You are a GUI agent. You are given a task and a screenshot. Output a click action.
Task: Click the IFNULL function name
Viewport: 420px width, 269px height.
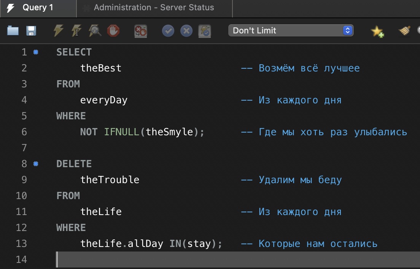point(121,132)
